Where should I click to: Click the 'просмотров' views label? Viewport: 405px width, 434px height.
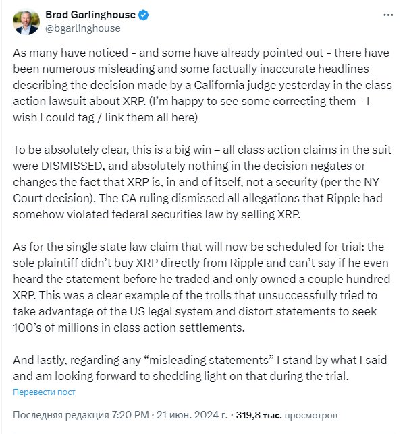(310, 415)
